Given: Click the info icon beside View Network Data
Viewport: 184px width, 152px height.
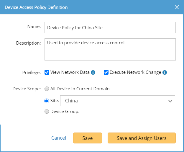Looking at the screenshot, I should (93, 72).
